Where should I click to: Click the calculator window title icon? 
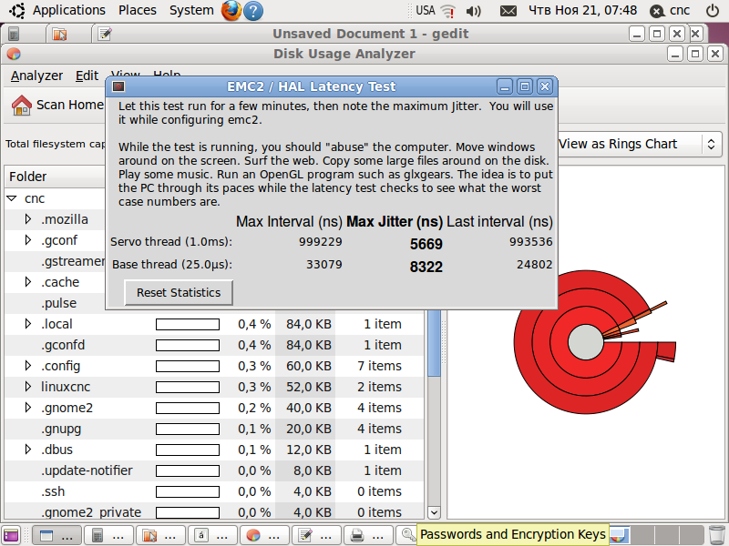[14, 34]
